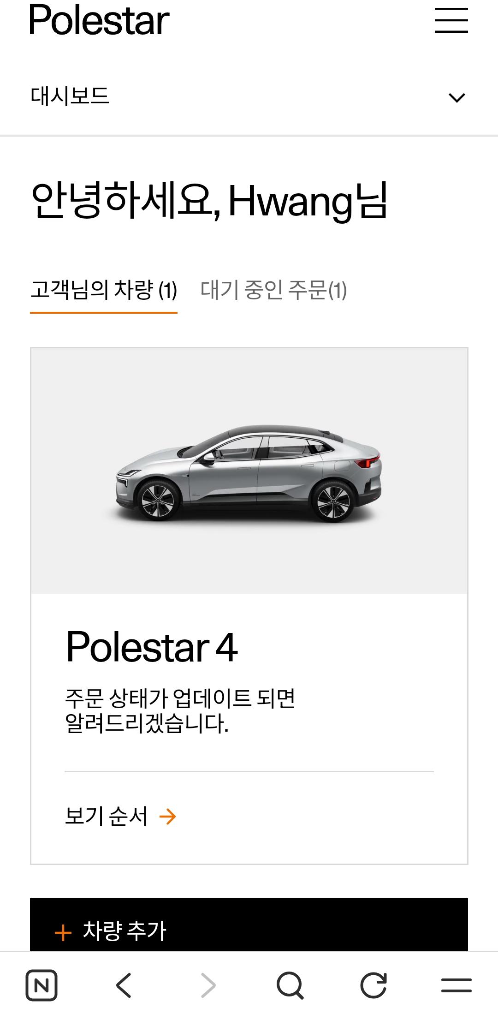Image resolution: width=498 pixels, height=1020 pixels.
Task: Click the 차량 추가 button
Action: click(x=249, y=925)
